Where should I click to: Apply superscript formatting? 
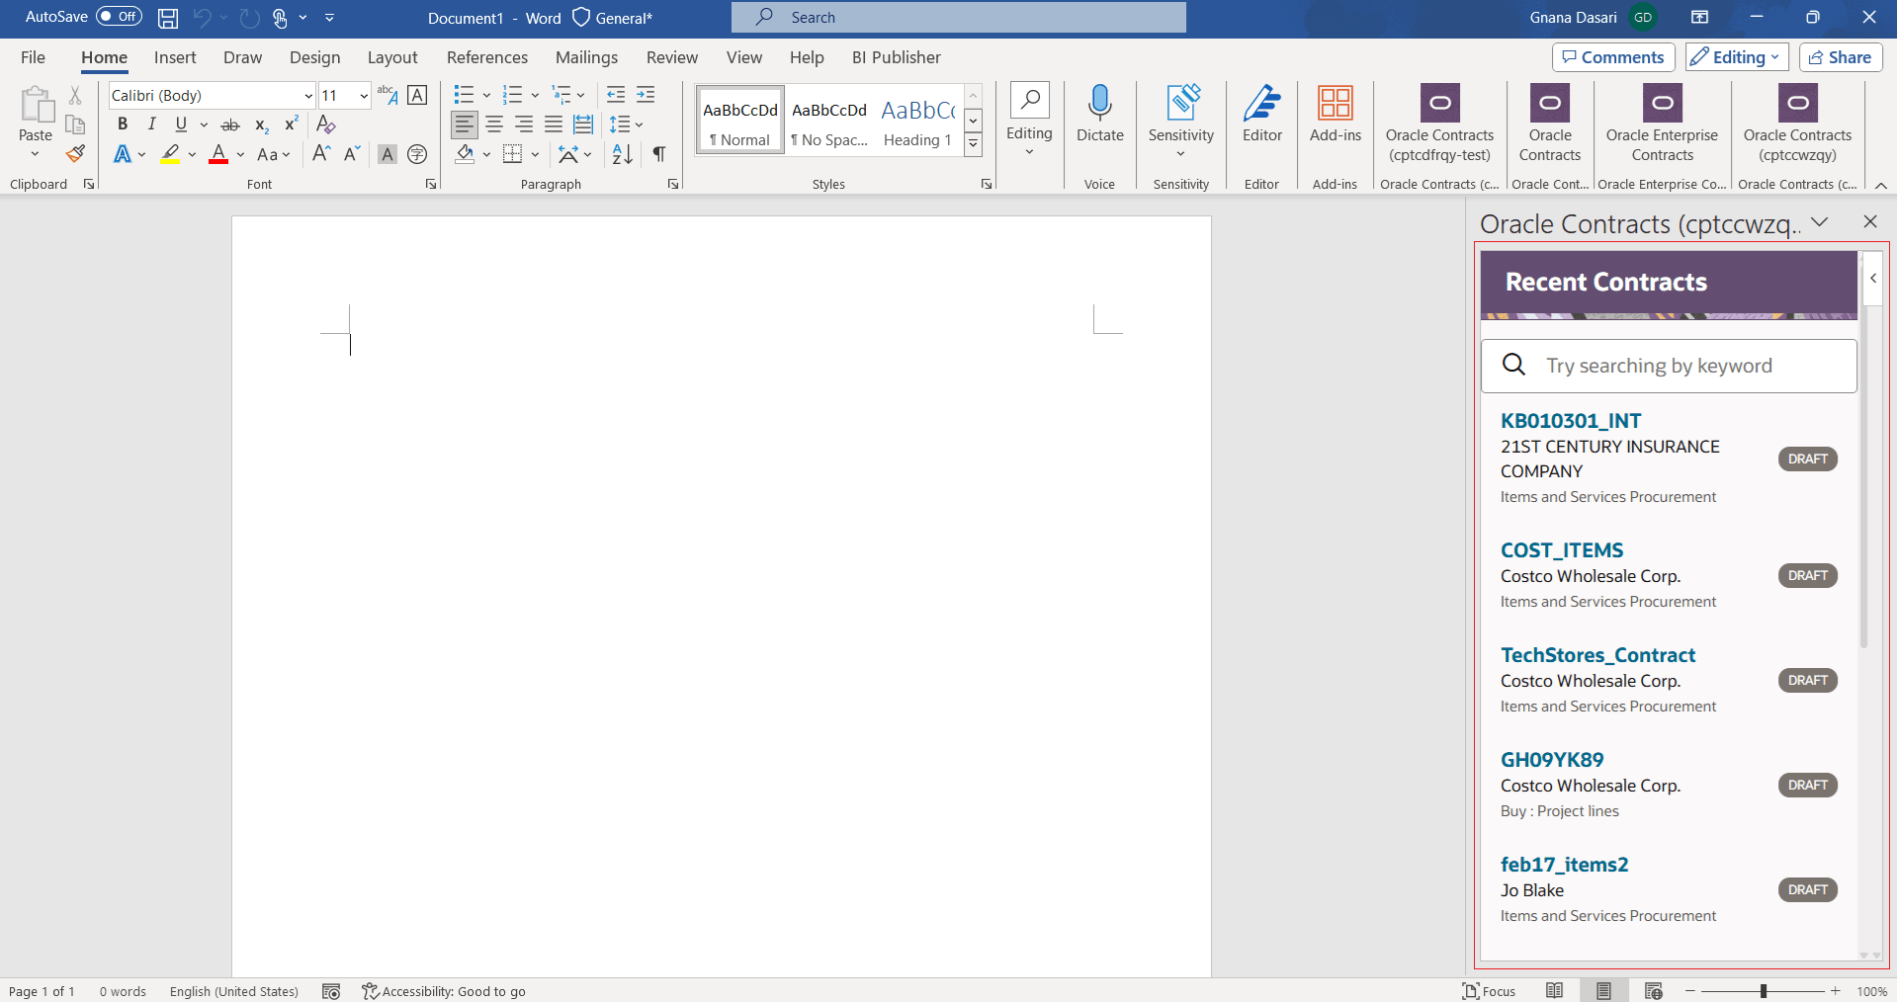[x=290, y=125]
